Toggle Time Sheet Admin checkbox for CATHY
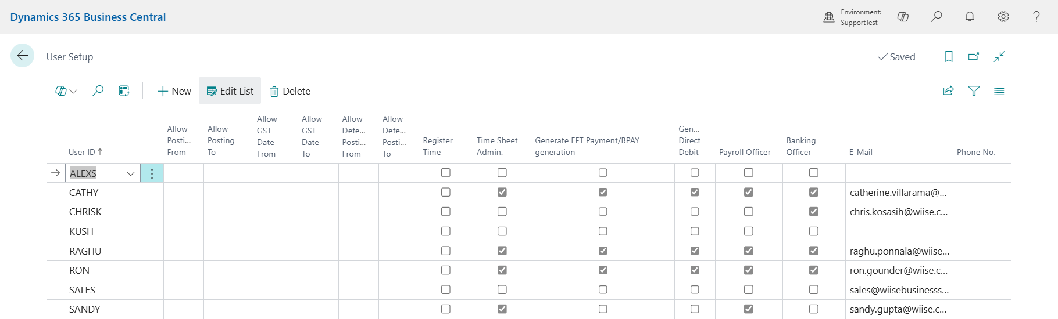 tap(502, 192)
